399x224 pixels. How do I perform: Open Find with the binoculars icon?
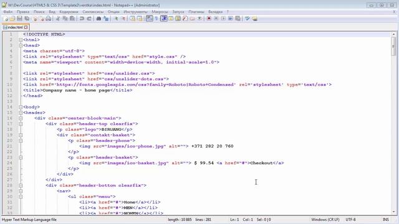click(99, 19)
